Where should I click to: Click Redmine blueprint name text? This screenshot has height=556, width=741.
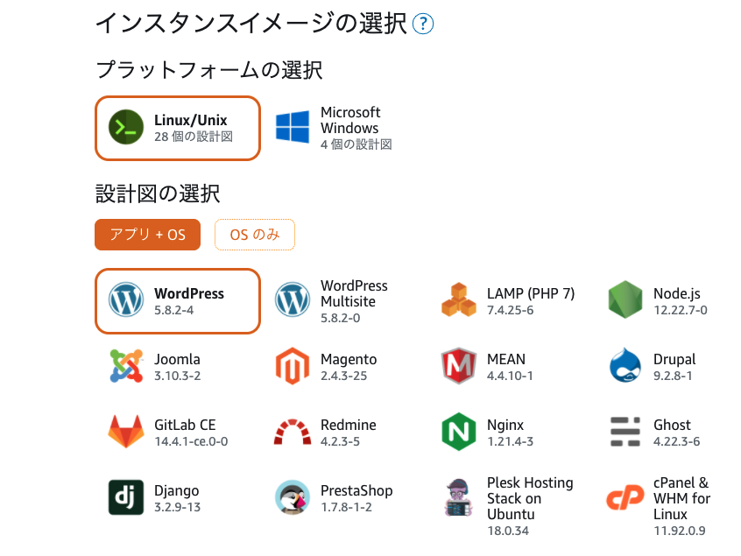coord(349,425)
